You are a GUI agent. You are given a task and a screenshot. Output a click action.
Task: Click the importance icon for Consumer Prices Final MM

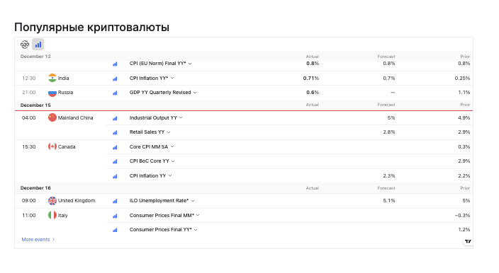point(115,216)
